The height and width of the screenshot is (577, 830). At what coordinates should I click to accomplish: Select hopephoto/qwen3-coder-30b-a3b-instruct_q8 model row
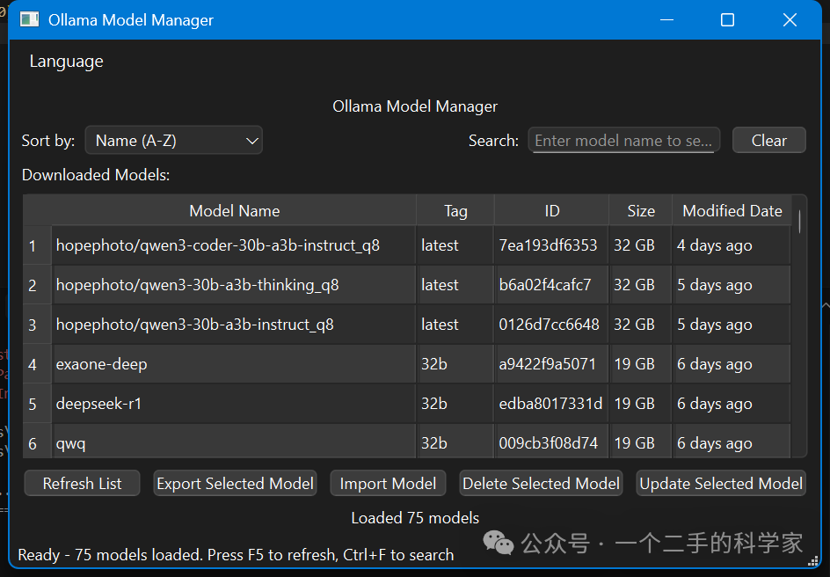[x=406, y=245]
